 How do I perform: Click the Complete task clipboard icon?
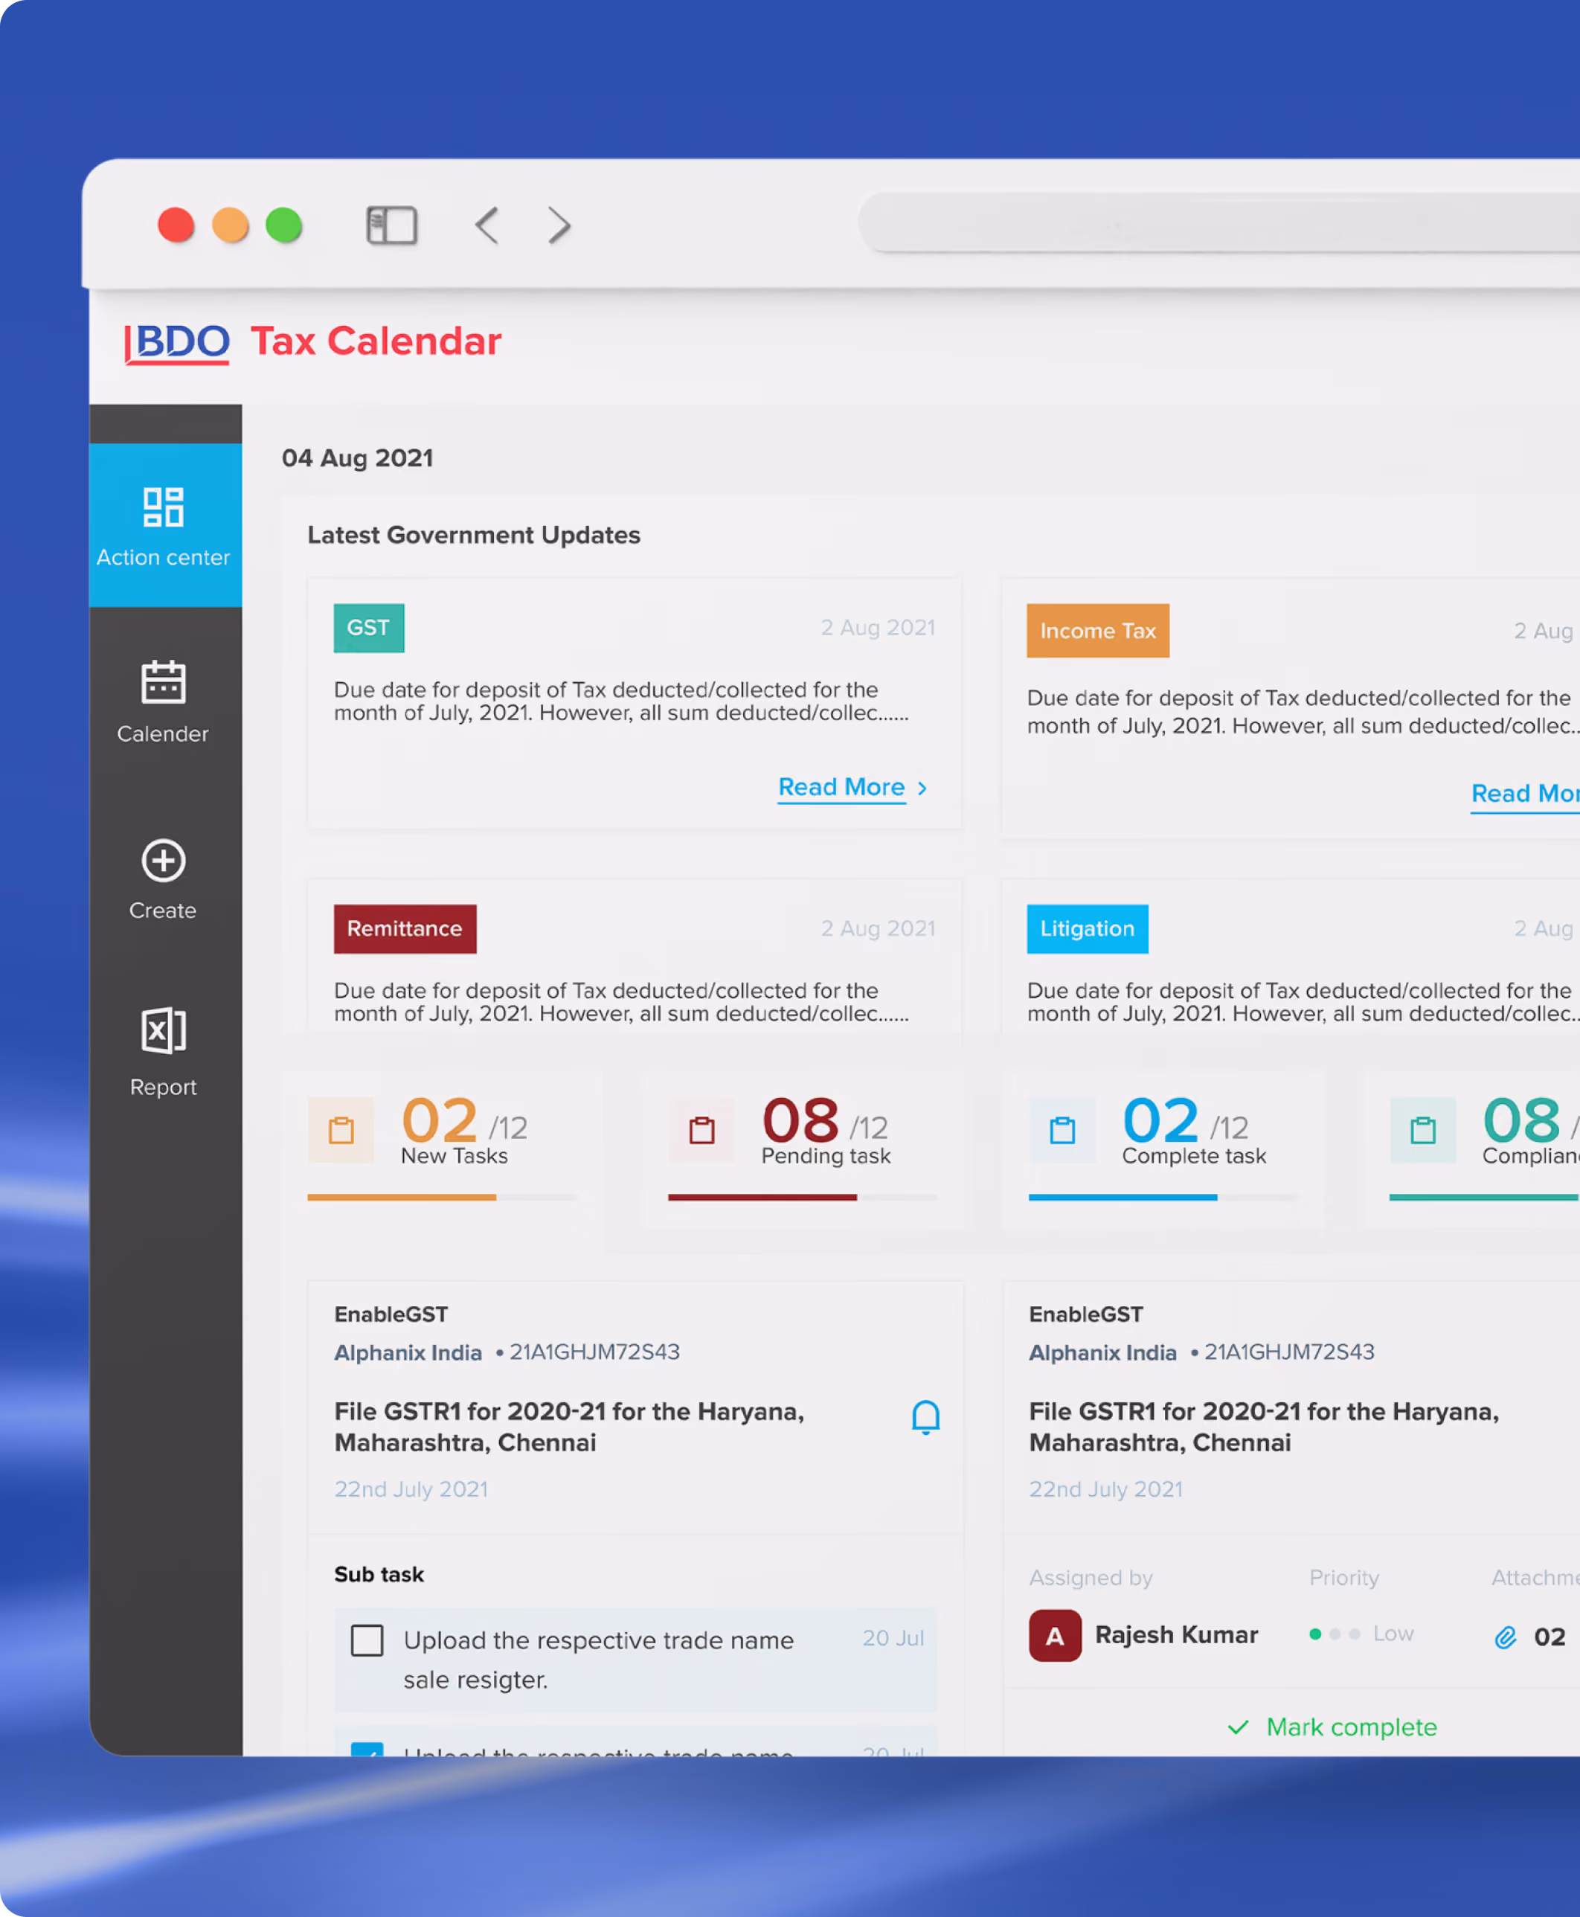pyautogui.click(x=1062, y=1130)
